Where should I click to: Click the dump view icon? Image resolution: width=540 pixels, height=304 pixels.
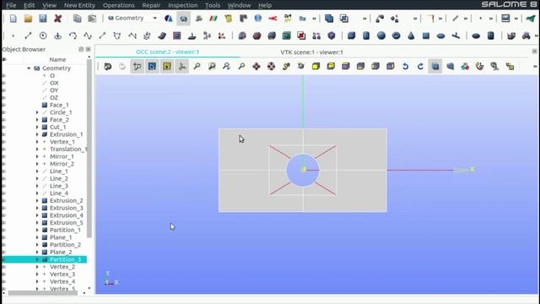[x=107, y=66]
